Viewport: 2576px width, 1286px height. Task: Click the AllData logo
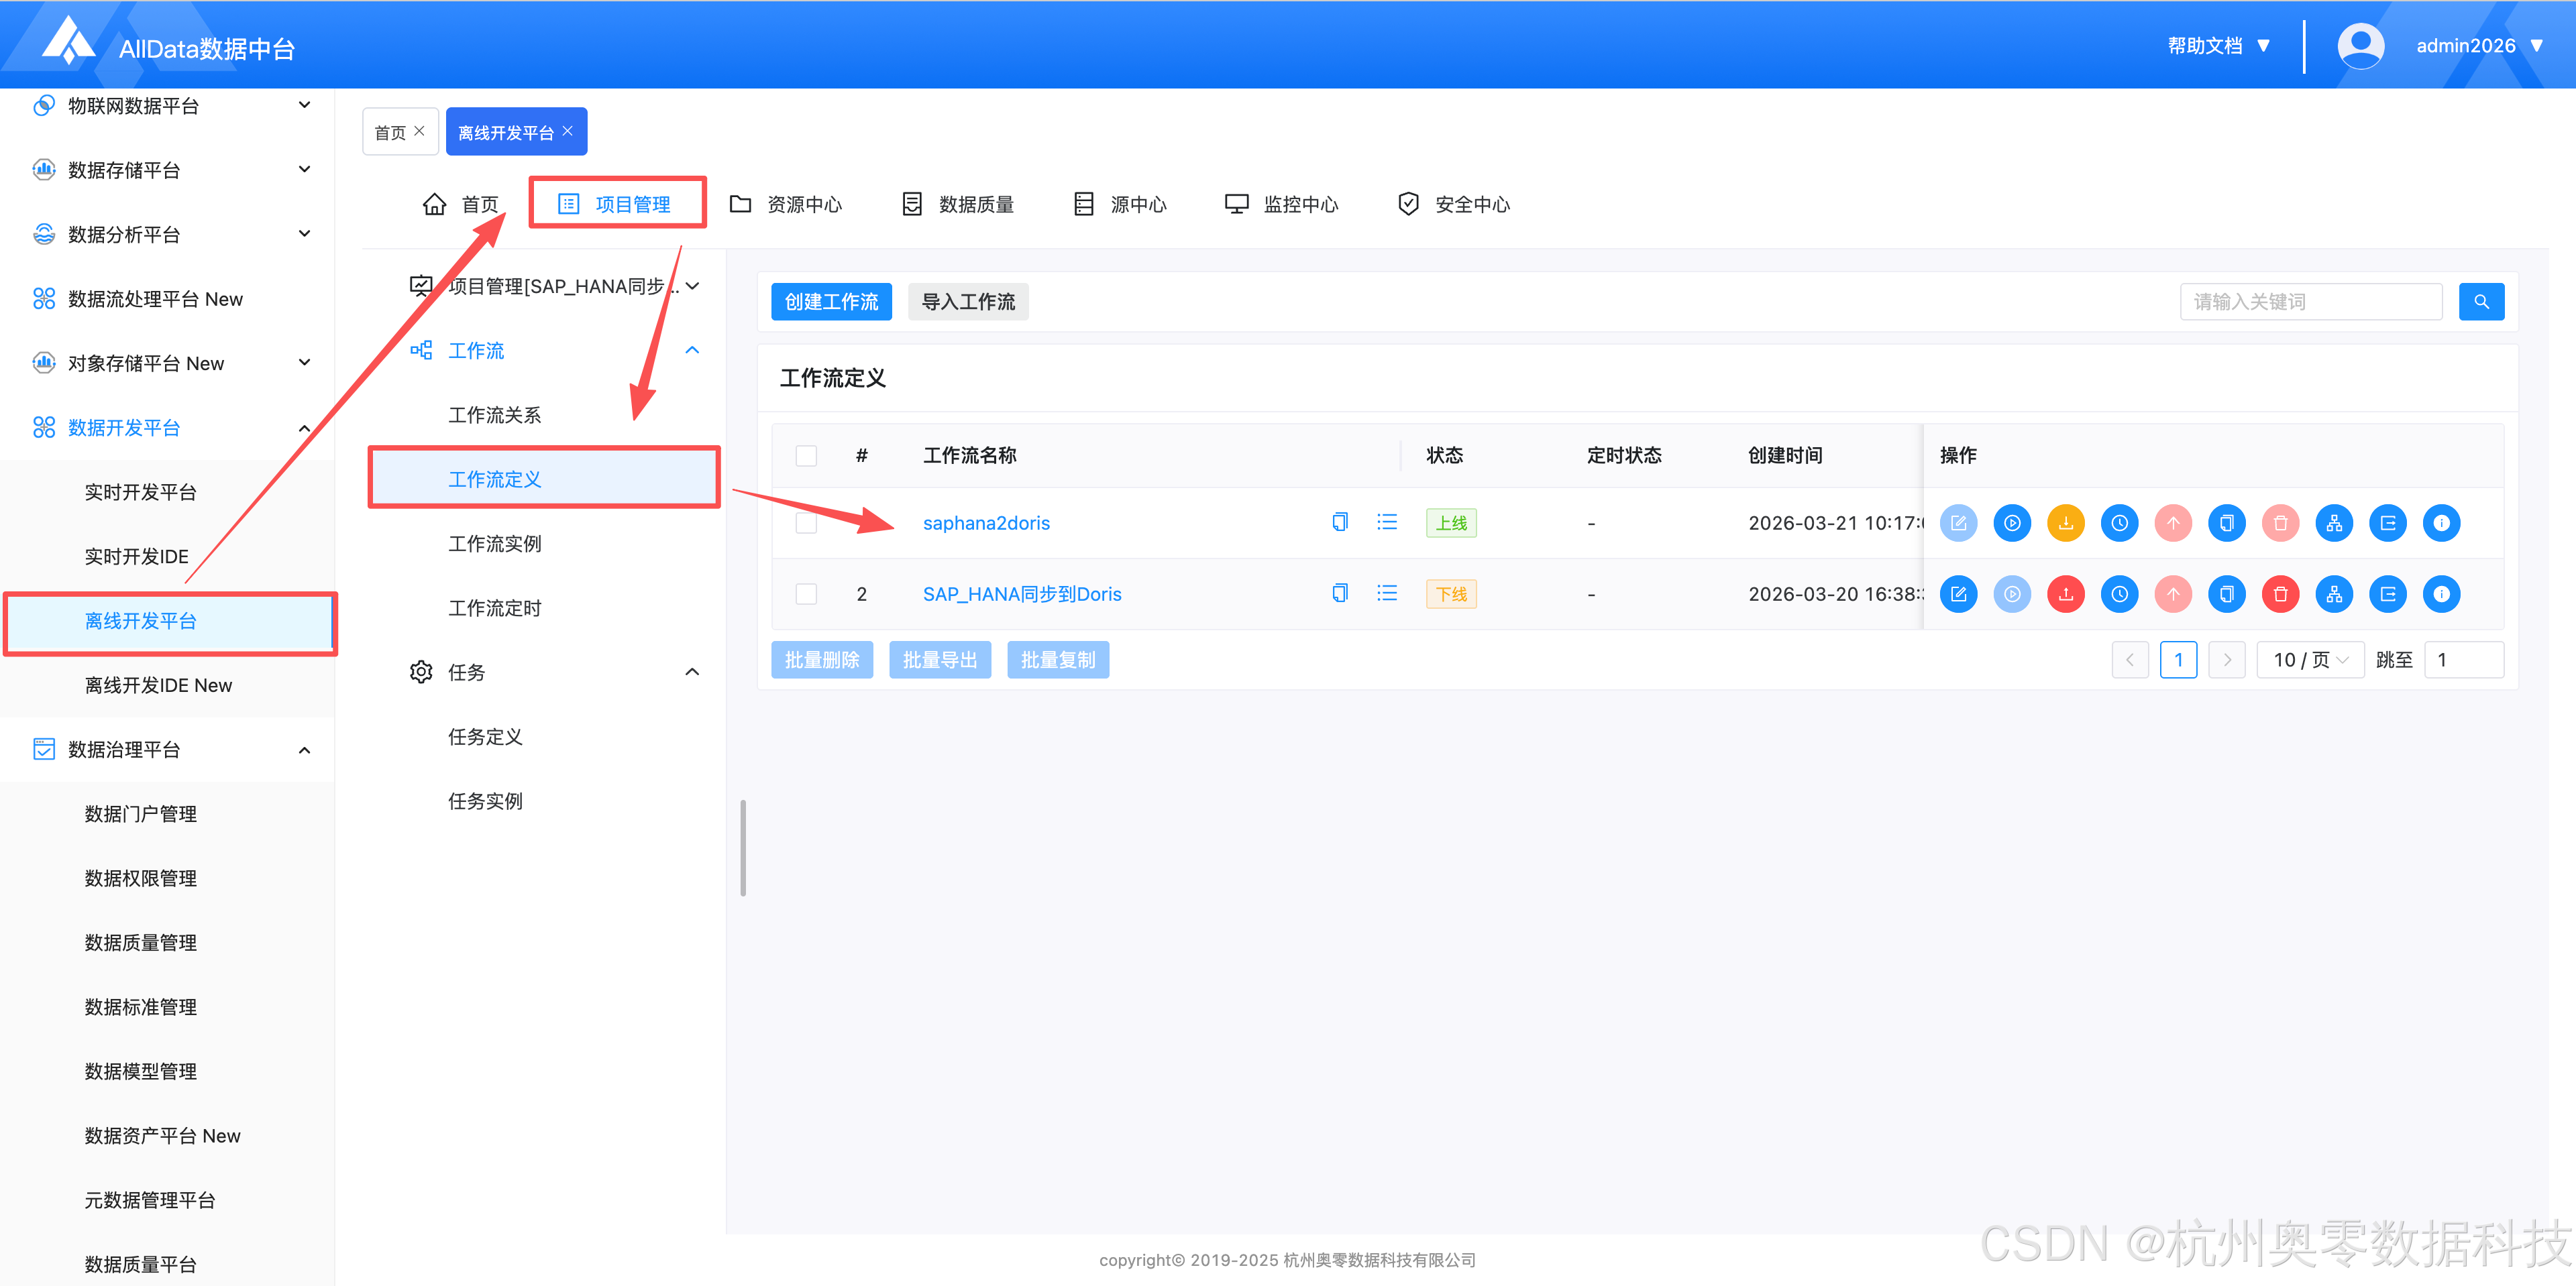point(68,42)
